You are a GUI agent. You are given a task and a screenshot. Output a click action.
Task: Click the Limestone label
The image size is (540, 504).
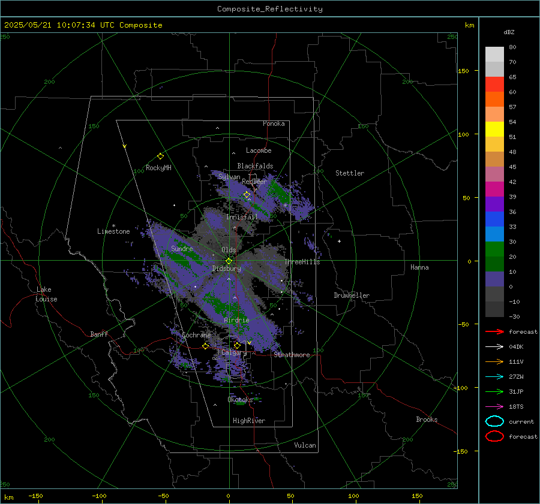point(113,231)
